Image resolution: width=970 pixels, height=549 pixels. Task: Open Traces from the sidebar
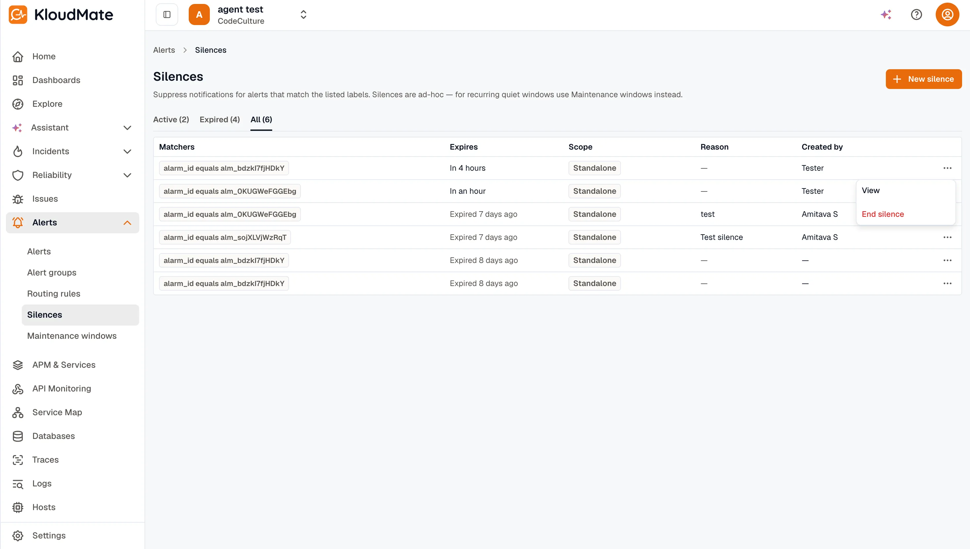click(45, 460)
